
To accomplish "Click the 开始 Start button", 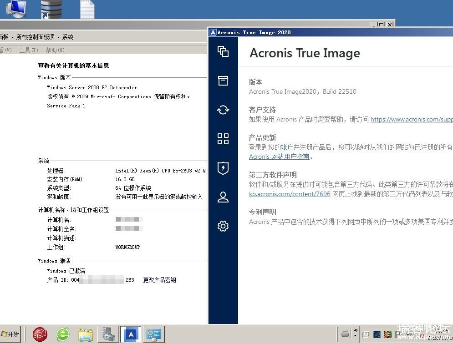I will [x=10, y=334].
